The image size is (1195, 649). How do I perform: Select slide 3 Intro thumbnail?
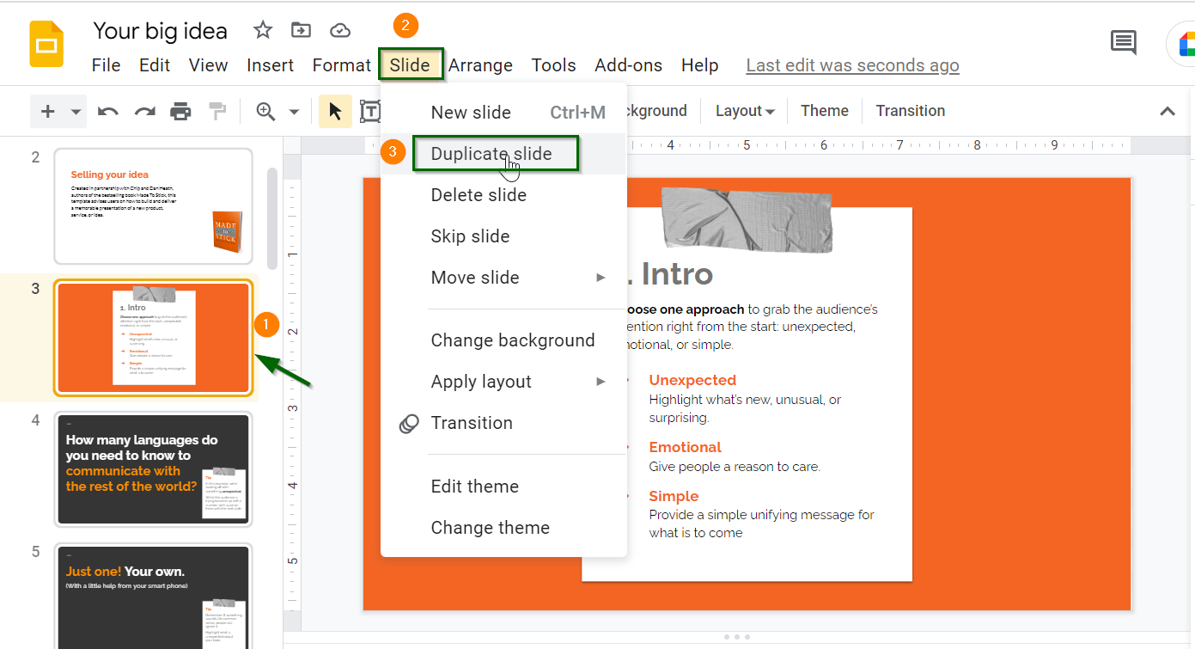(x=154, y=338)
